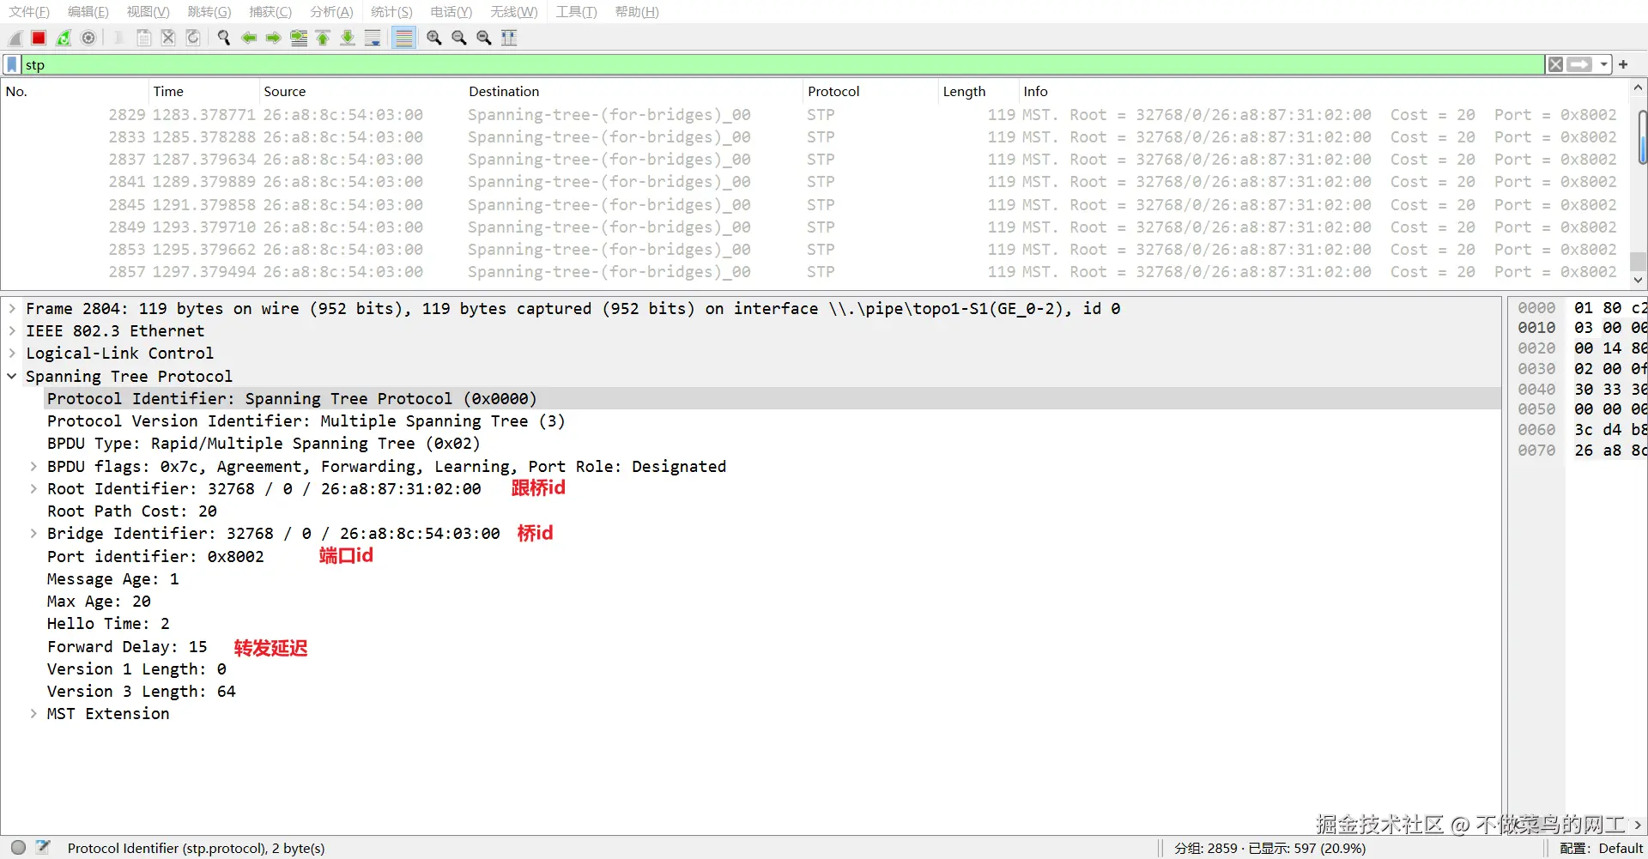This screenshot has height=859, width=1648.
Task: Open capture options gear icon
Action: coord(88,38)
